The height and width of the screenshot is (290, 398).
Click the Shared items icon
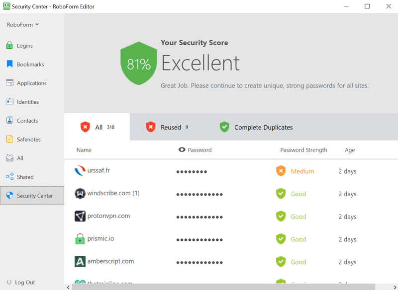(x=9, y=177)
